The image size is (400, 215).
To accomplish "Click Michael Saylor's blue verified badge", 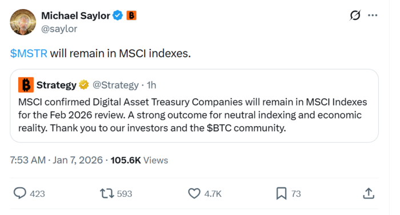I will [118, 15].
